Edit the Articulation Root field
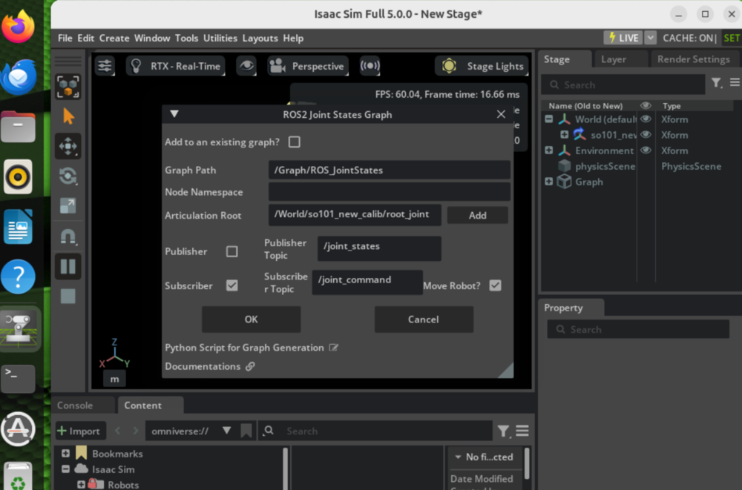 [x=355, y=215]
